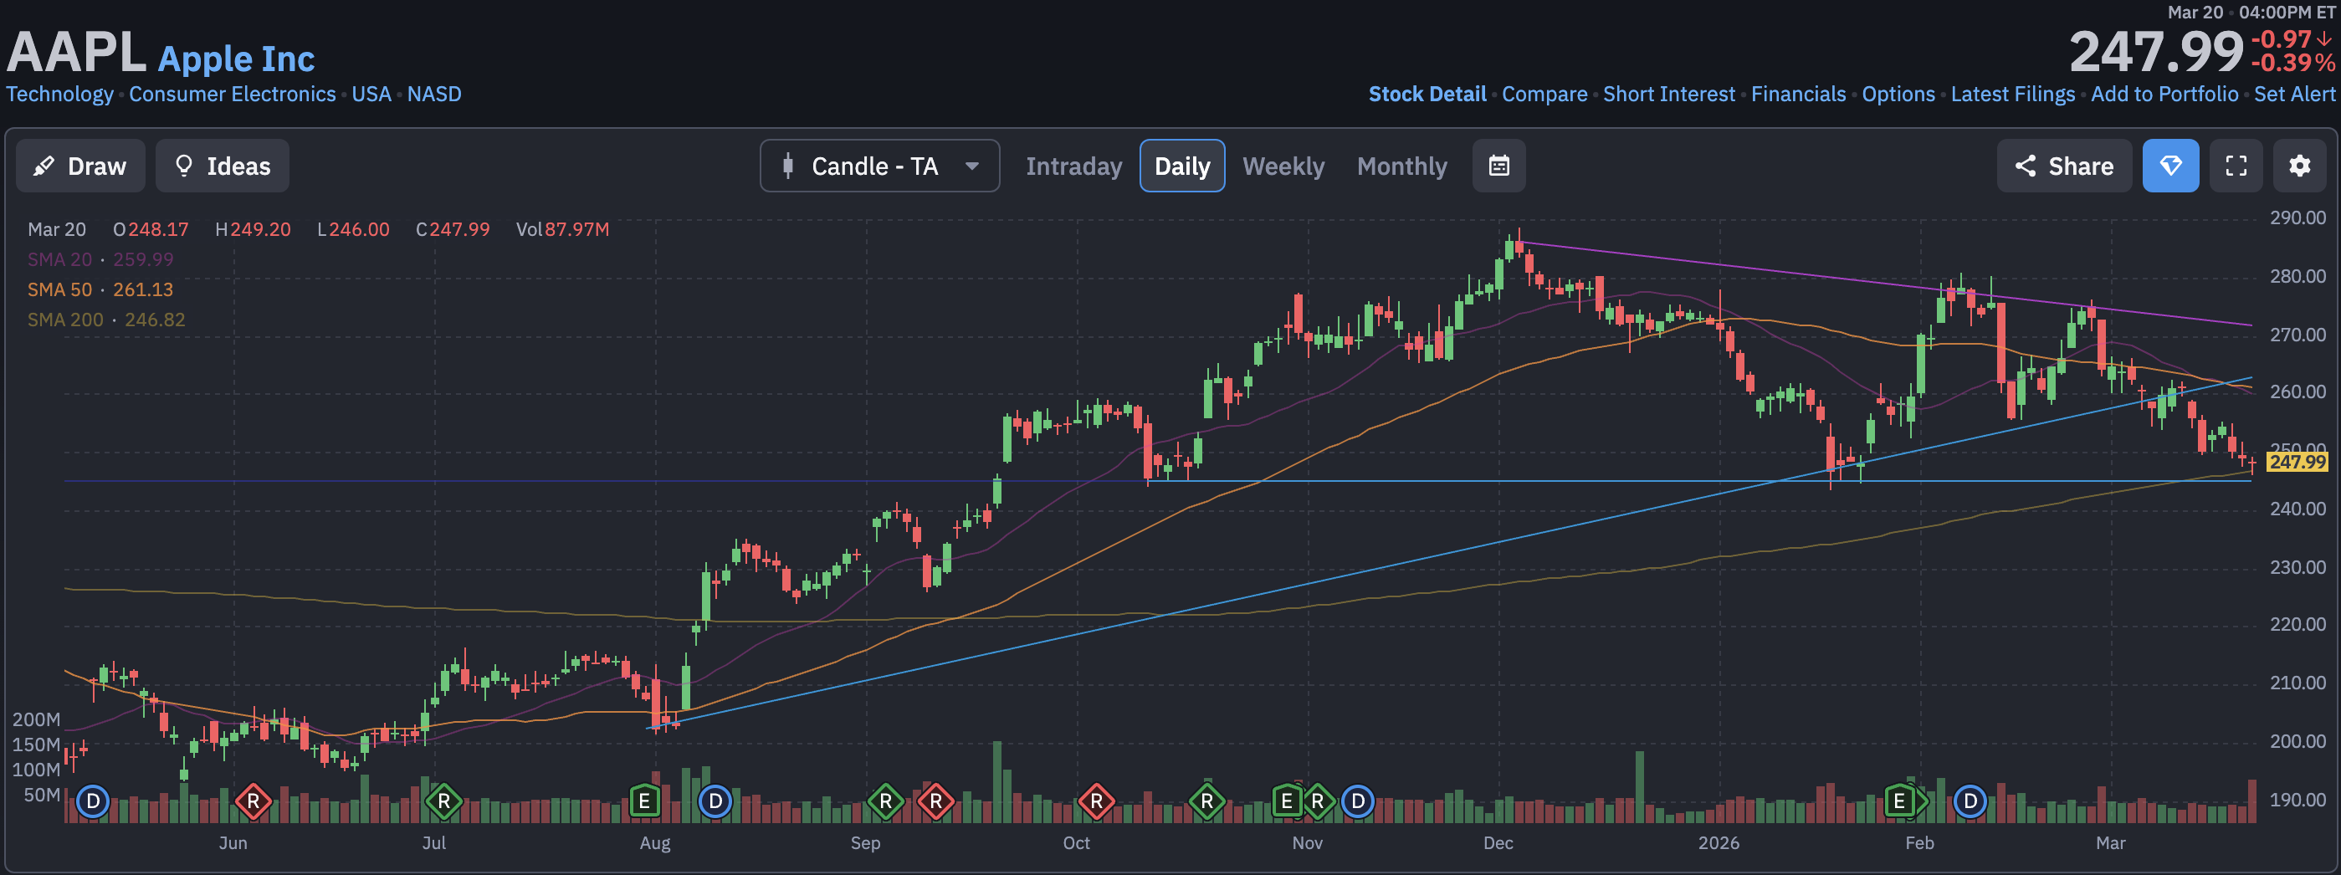Click the SMA 50 · 261.13 indicator label
2341x875 pixels.
click(x=100, y=289)
